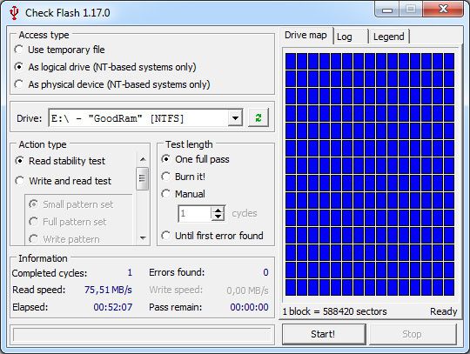Open the Legend tab
470x354 pixels.
388,37
